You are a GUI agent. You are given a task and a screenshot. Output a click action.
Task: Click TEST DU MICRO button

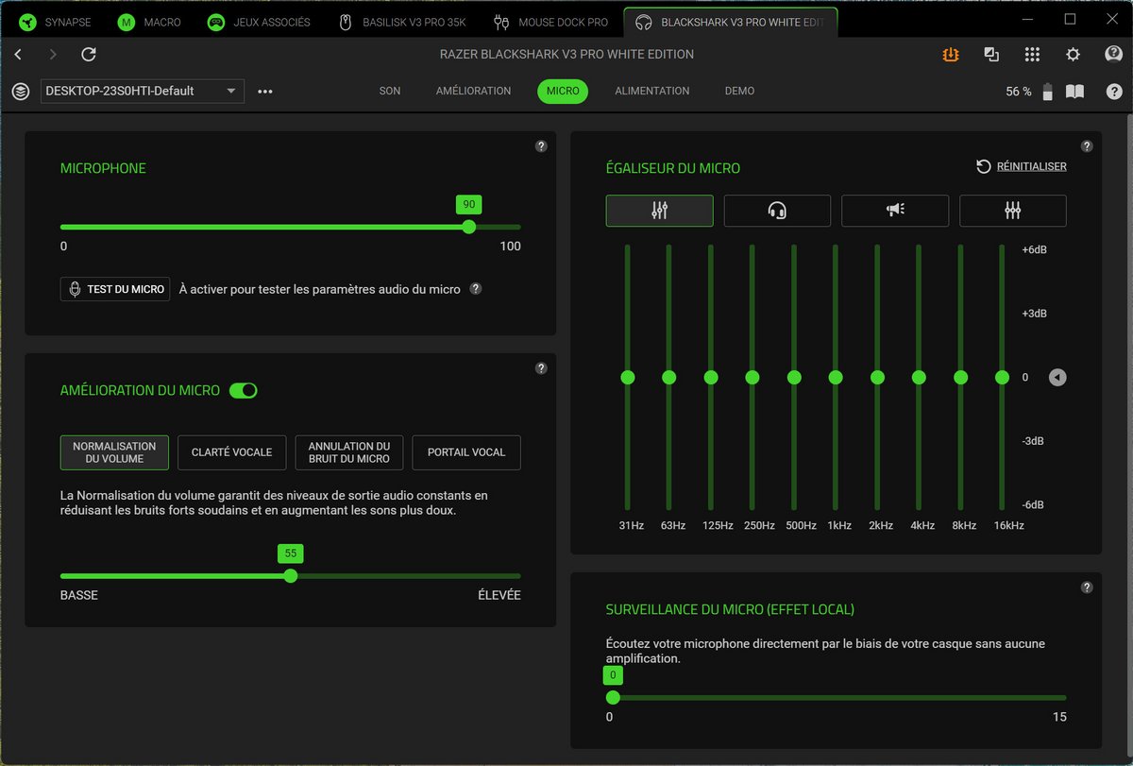[x=115, y=289]
